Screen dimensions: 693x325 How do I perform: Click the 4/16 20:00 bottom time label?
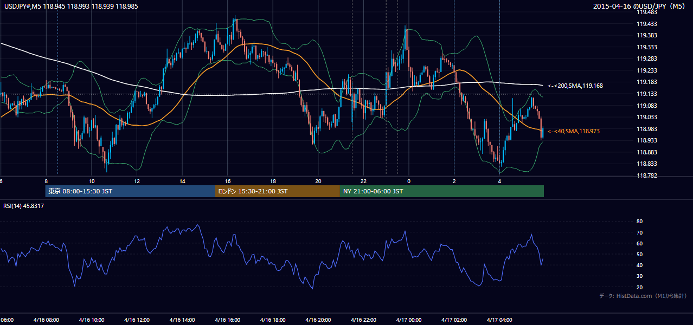tap(318, 320)
